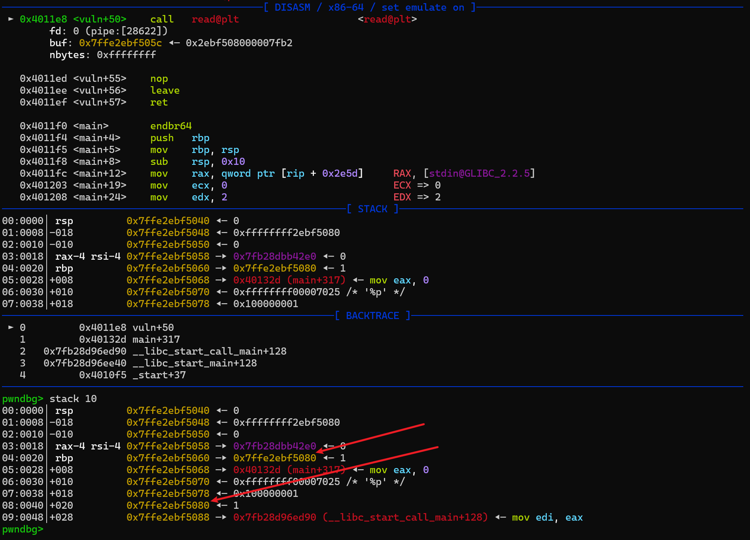Click the current-instruction arrow beside 0x4011e8

tap(11, 19)
